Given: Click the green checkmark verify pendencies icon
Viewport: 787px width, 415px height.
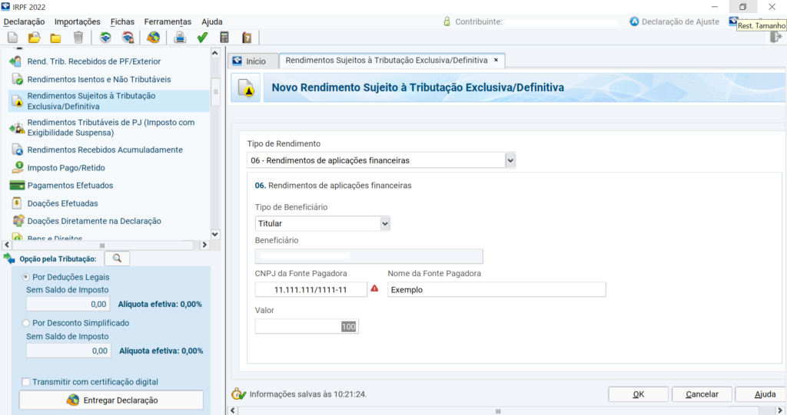Looking at the screenshot, I should pos(202,38).
